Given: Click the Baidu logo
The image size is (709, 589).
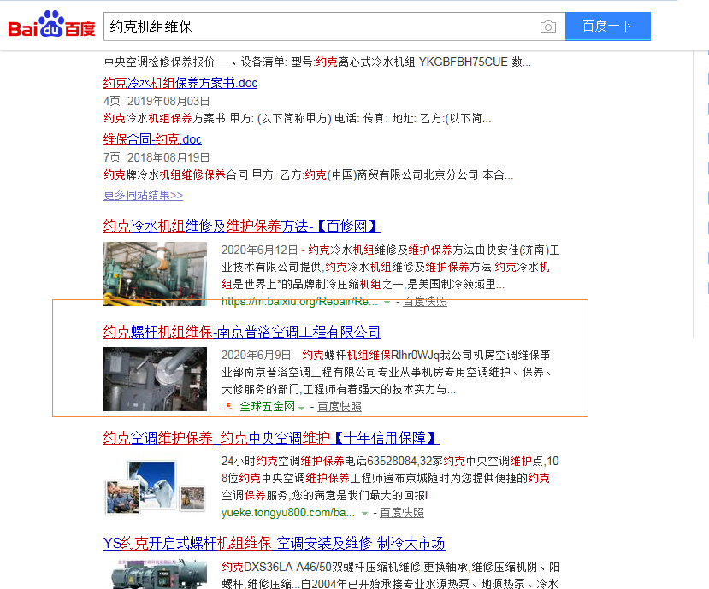Looking at the screenshot, I should (51, 25).
